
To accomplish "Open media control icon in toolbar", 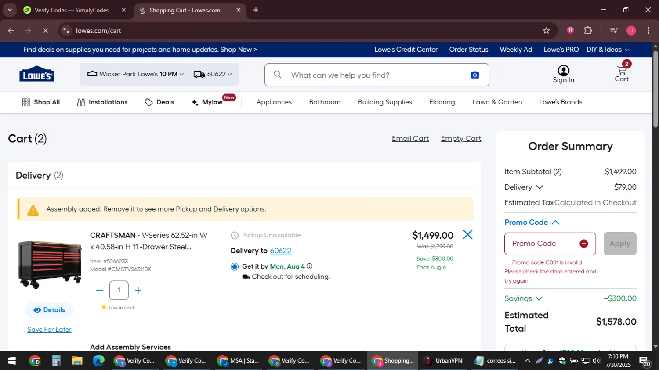I will tap(614, 31).
